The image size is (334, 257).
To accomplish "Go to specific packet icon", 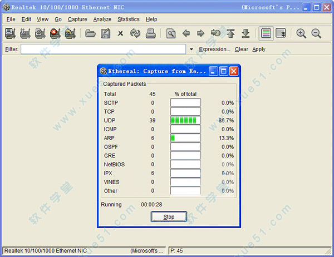I will (x=215, y=33).
